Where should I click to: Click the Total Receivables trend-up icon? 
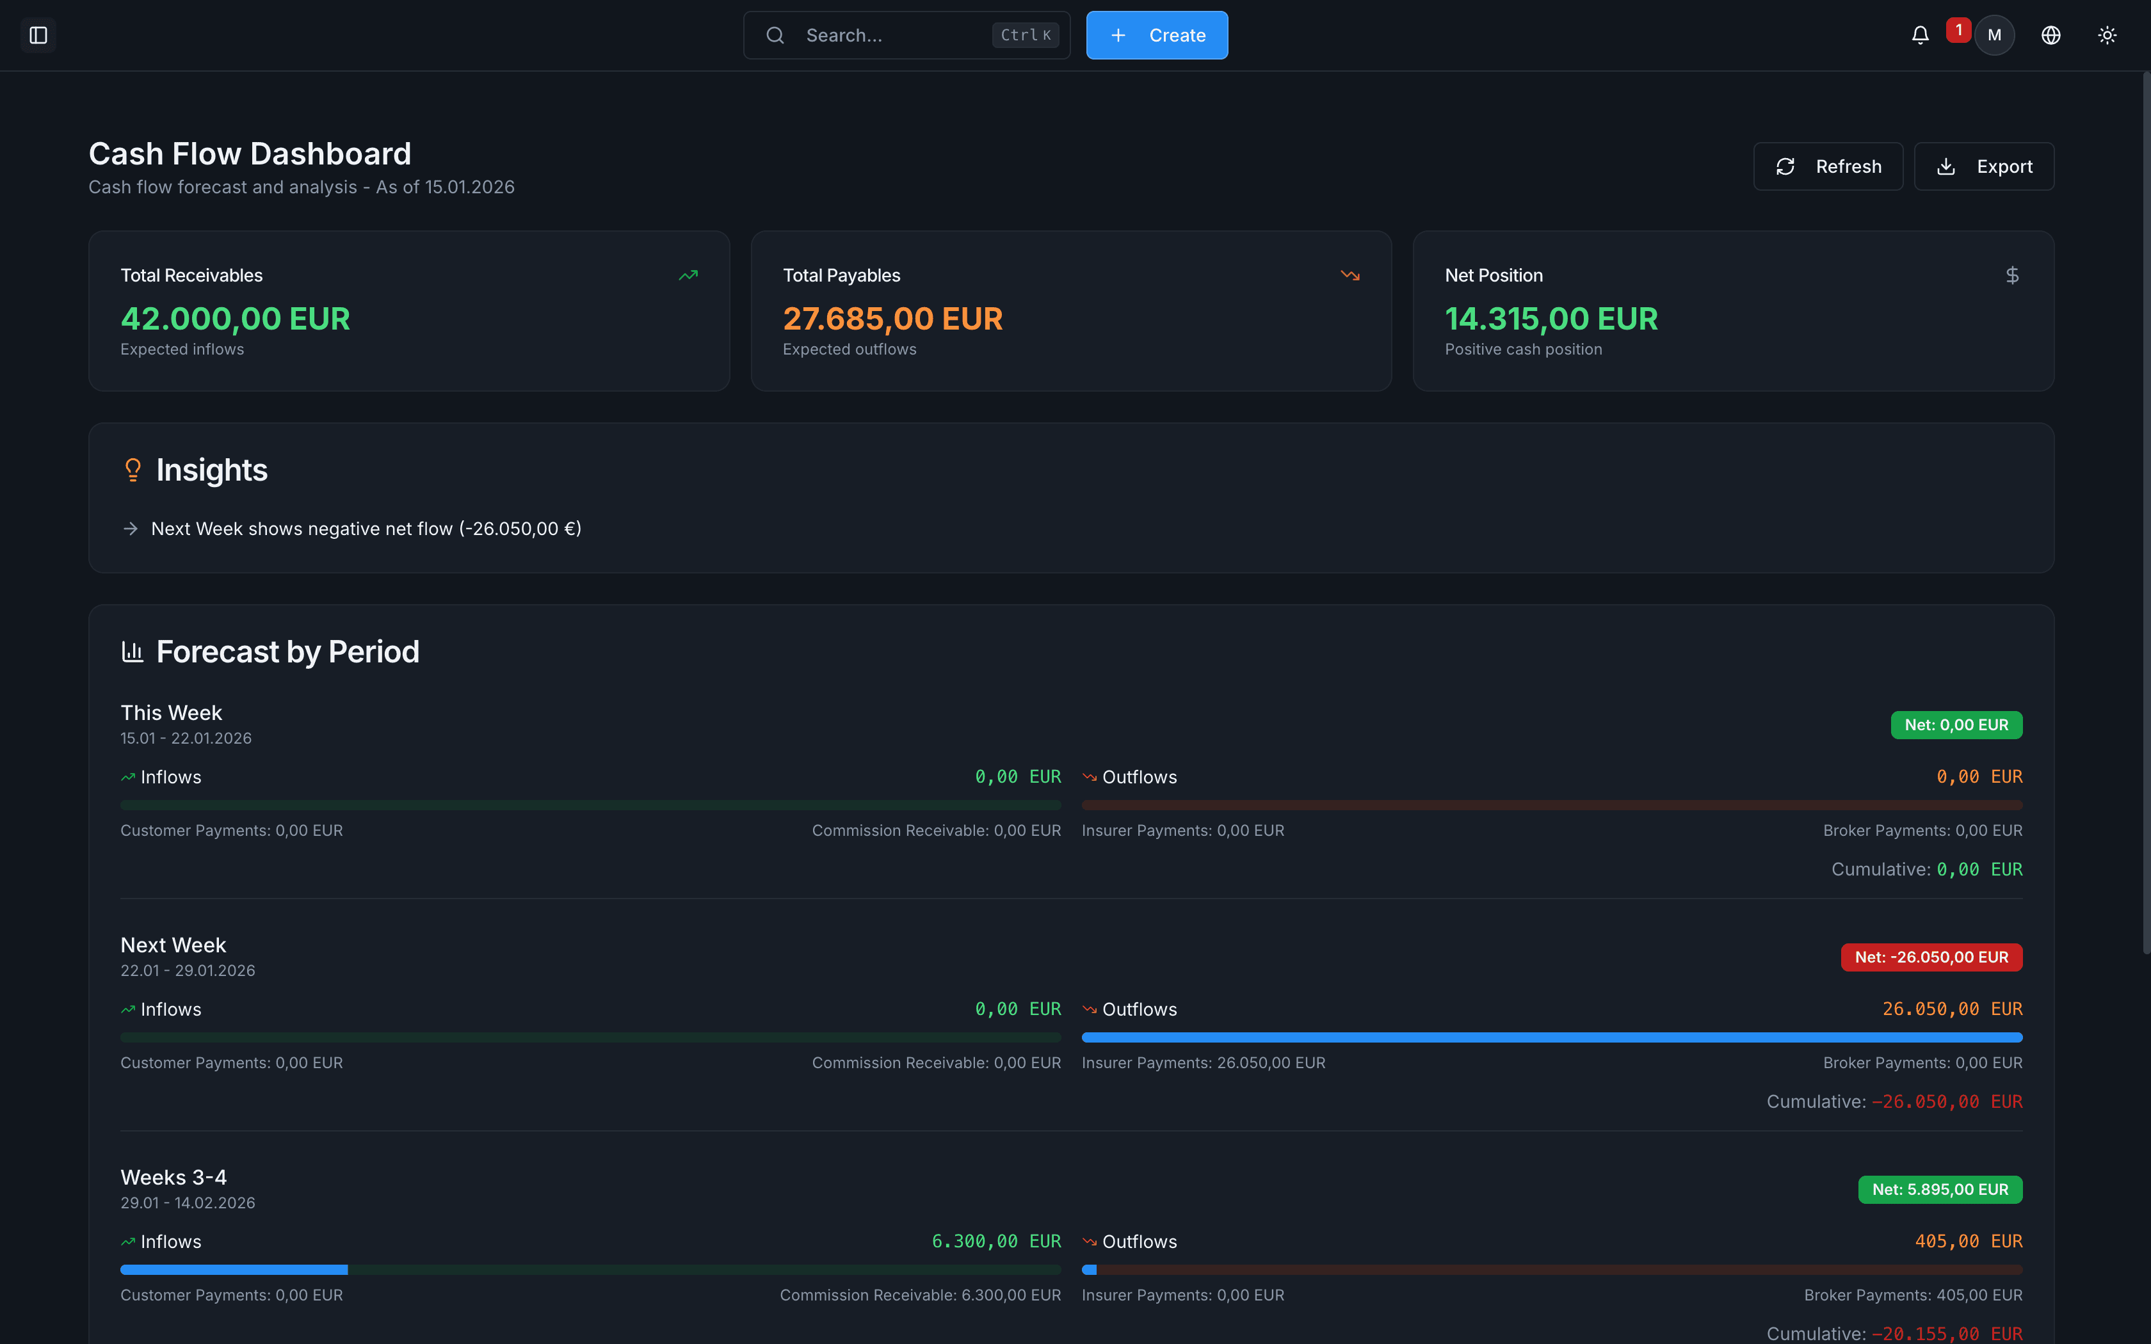click(688, 276)
